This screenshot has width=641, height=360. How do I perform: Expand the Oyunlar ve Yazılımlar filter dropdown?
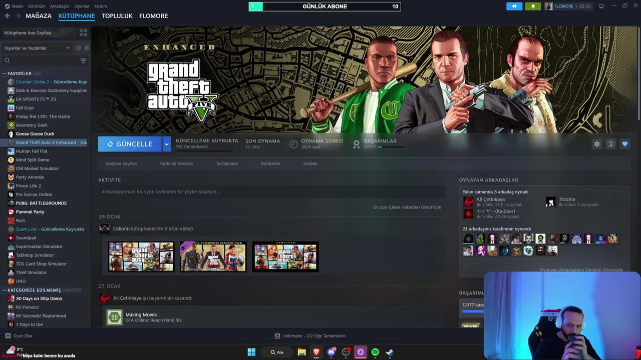pos(37,48)
